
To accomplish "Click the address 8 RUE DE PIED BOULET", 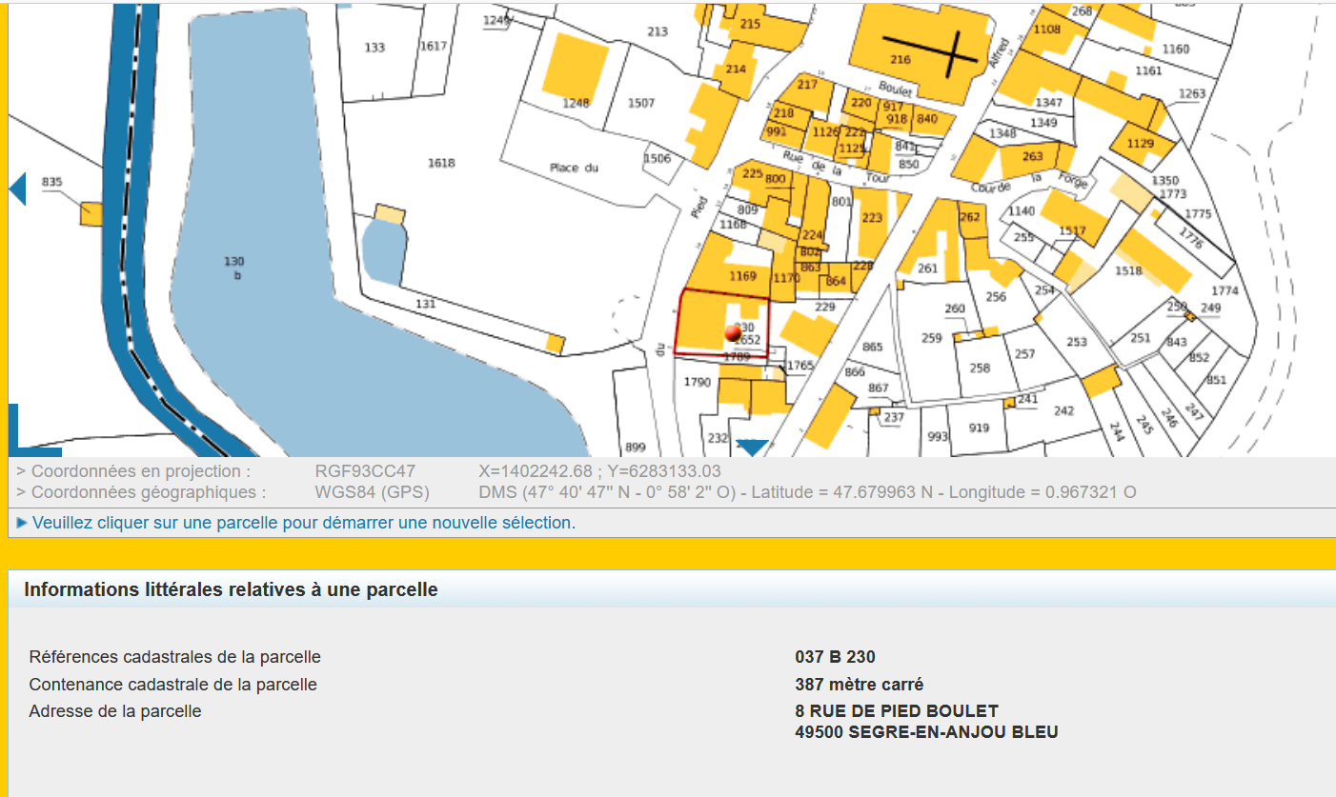I will [x=897, y=711].
